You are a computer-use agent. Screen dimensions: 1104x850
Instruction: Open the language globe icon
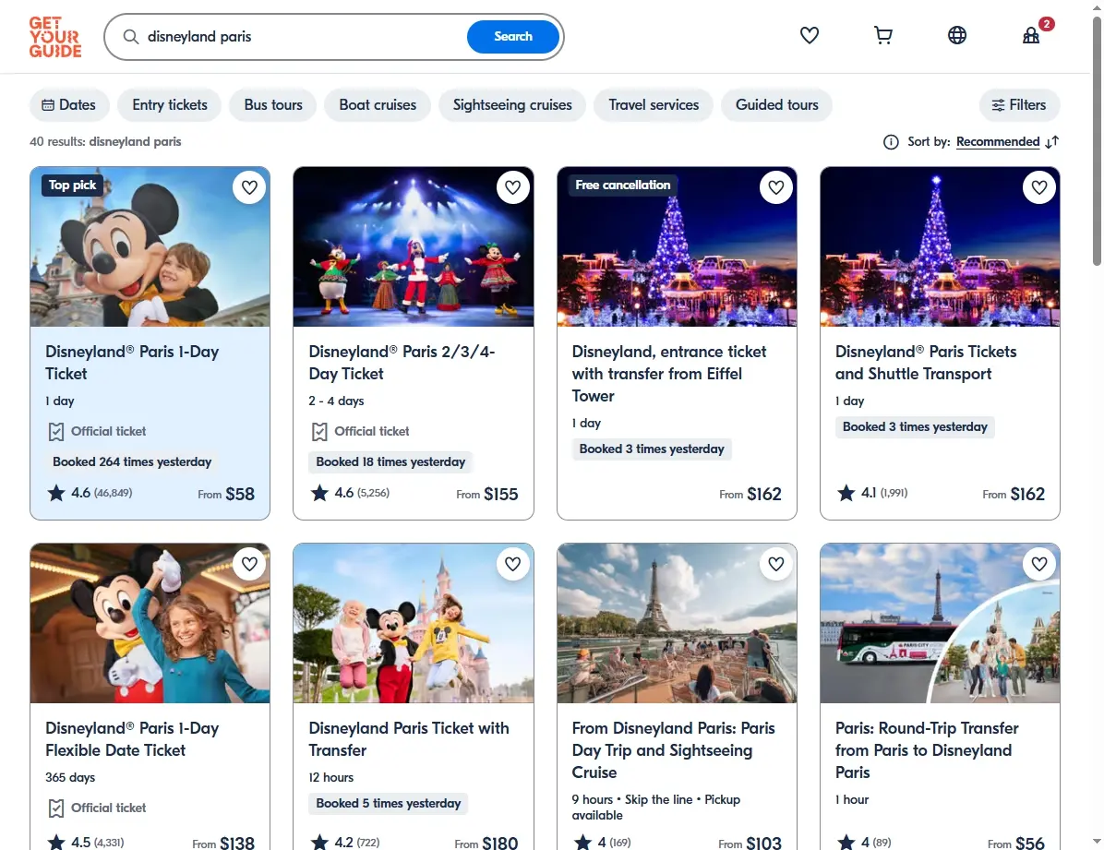pyautogui.click(x=957, y=35)
